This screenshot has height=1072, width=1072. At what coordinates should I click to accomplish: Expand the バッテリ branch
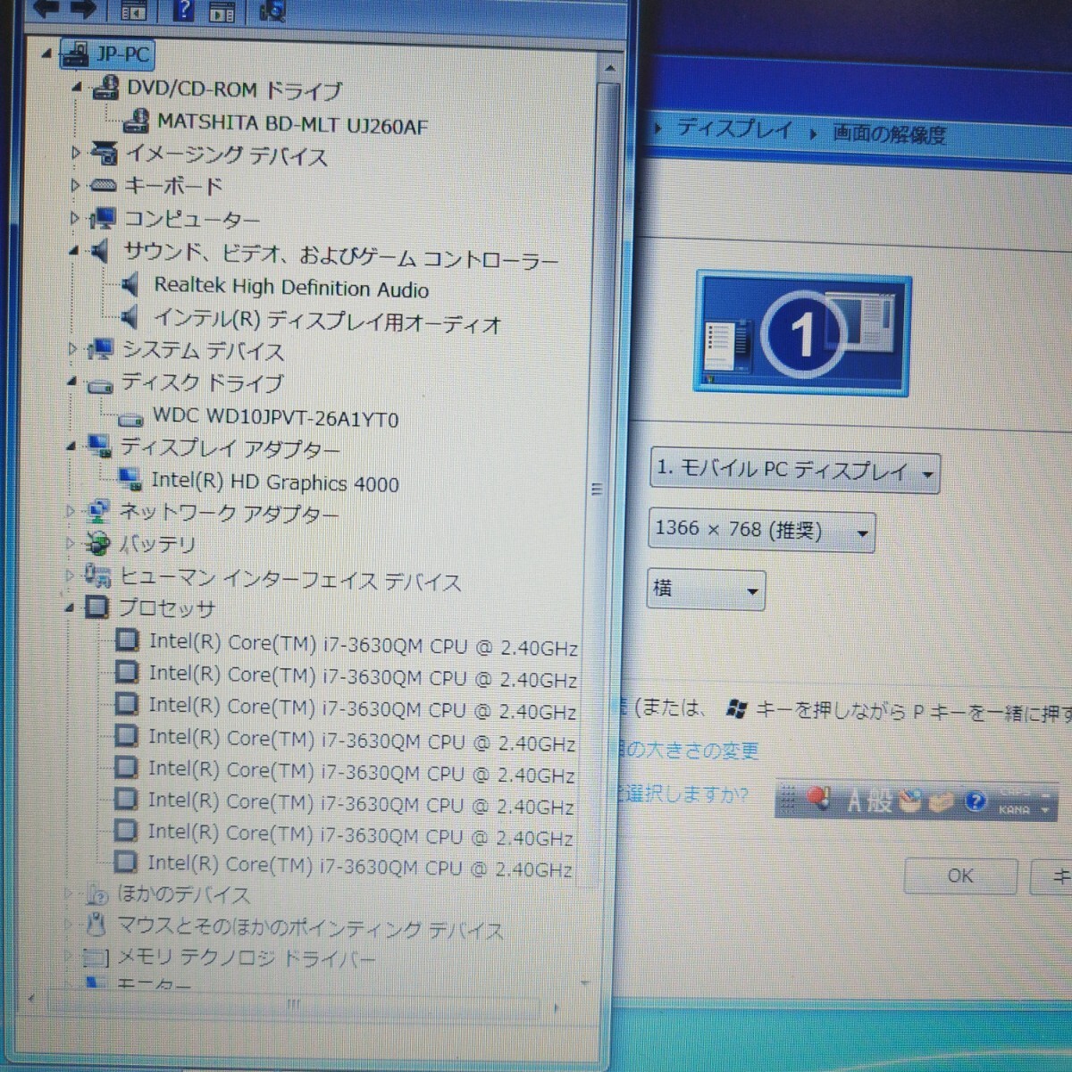tap(71, 542)
